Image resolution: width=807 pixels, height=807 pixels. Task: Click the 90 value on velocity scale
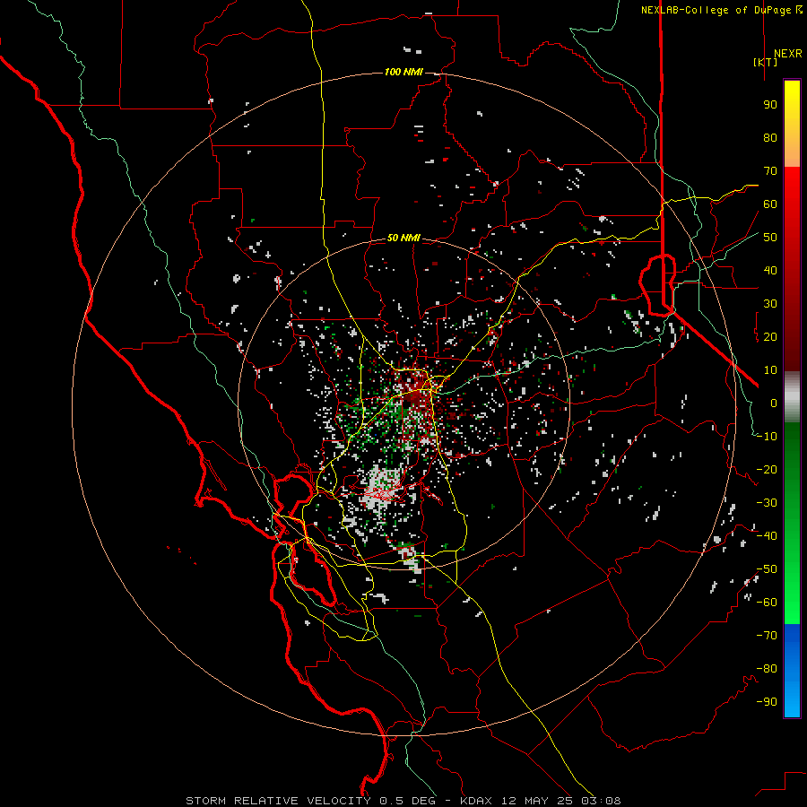(770, 105)
